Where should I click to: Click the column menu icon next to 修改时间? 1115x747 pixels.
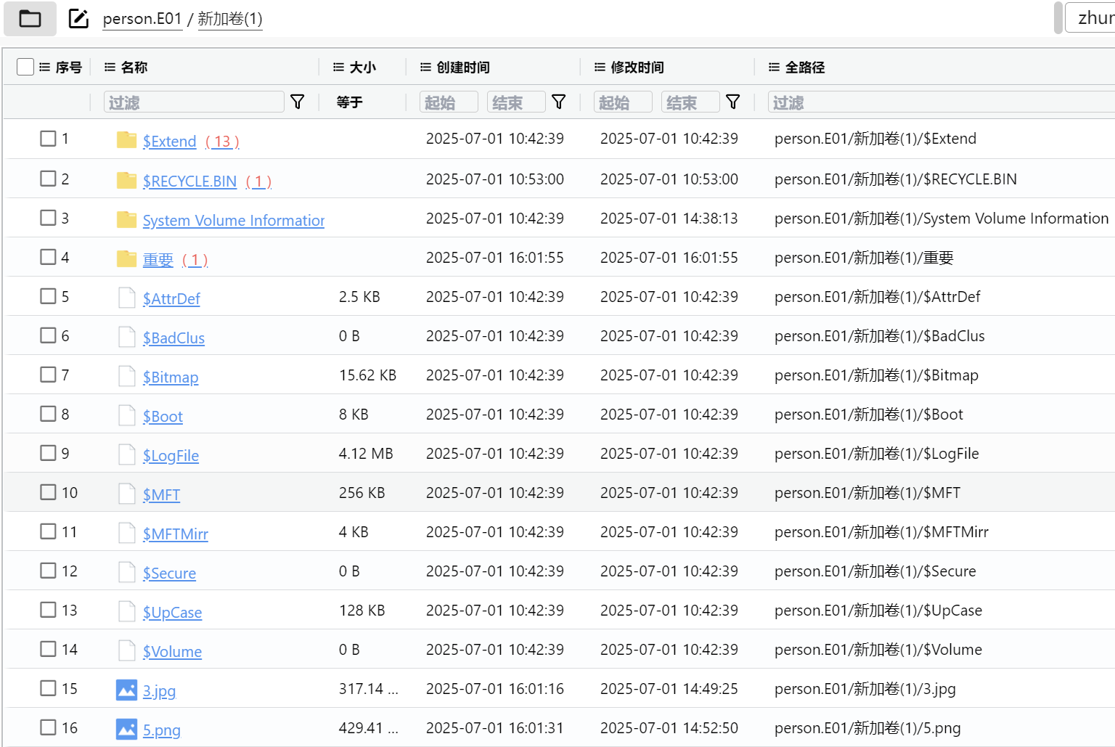(600, 67)
